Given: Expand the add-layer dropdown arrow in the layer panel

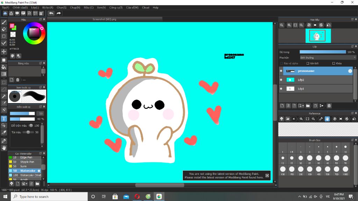Looking at the screenshot, I should point(303,106).
